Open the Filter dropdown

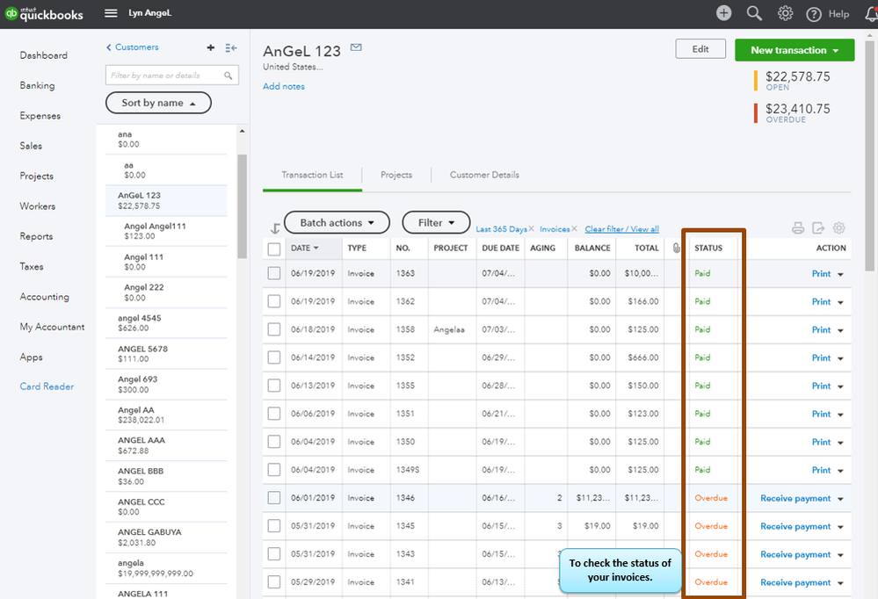tap(436, 223)
